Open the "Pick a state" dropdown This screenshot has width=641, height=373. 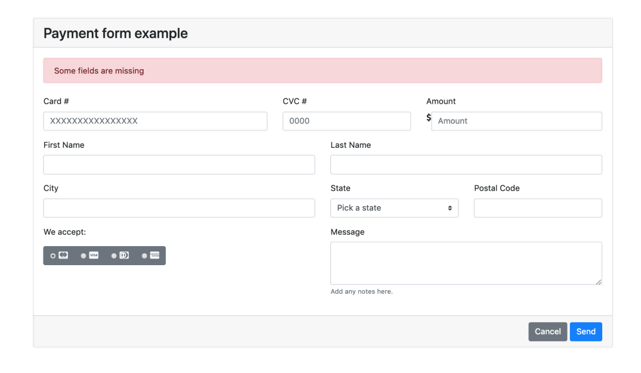pos(394,207)
